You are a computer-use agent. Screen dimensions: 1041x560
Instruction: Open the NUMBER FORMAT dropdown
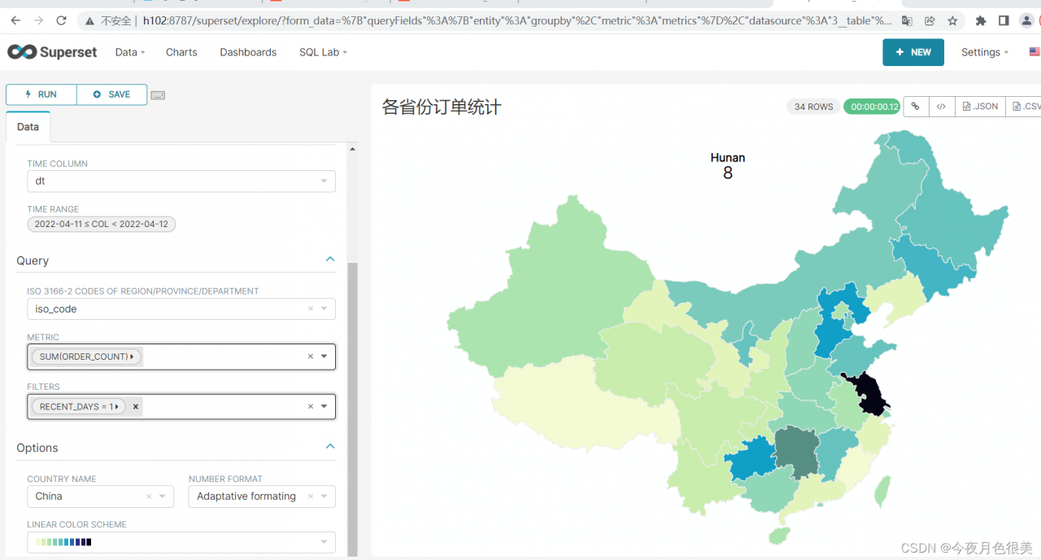pos(261,496)
